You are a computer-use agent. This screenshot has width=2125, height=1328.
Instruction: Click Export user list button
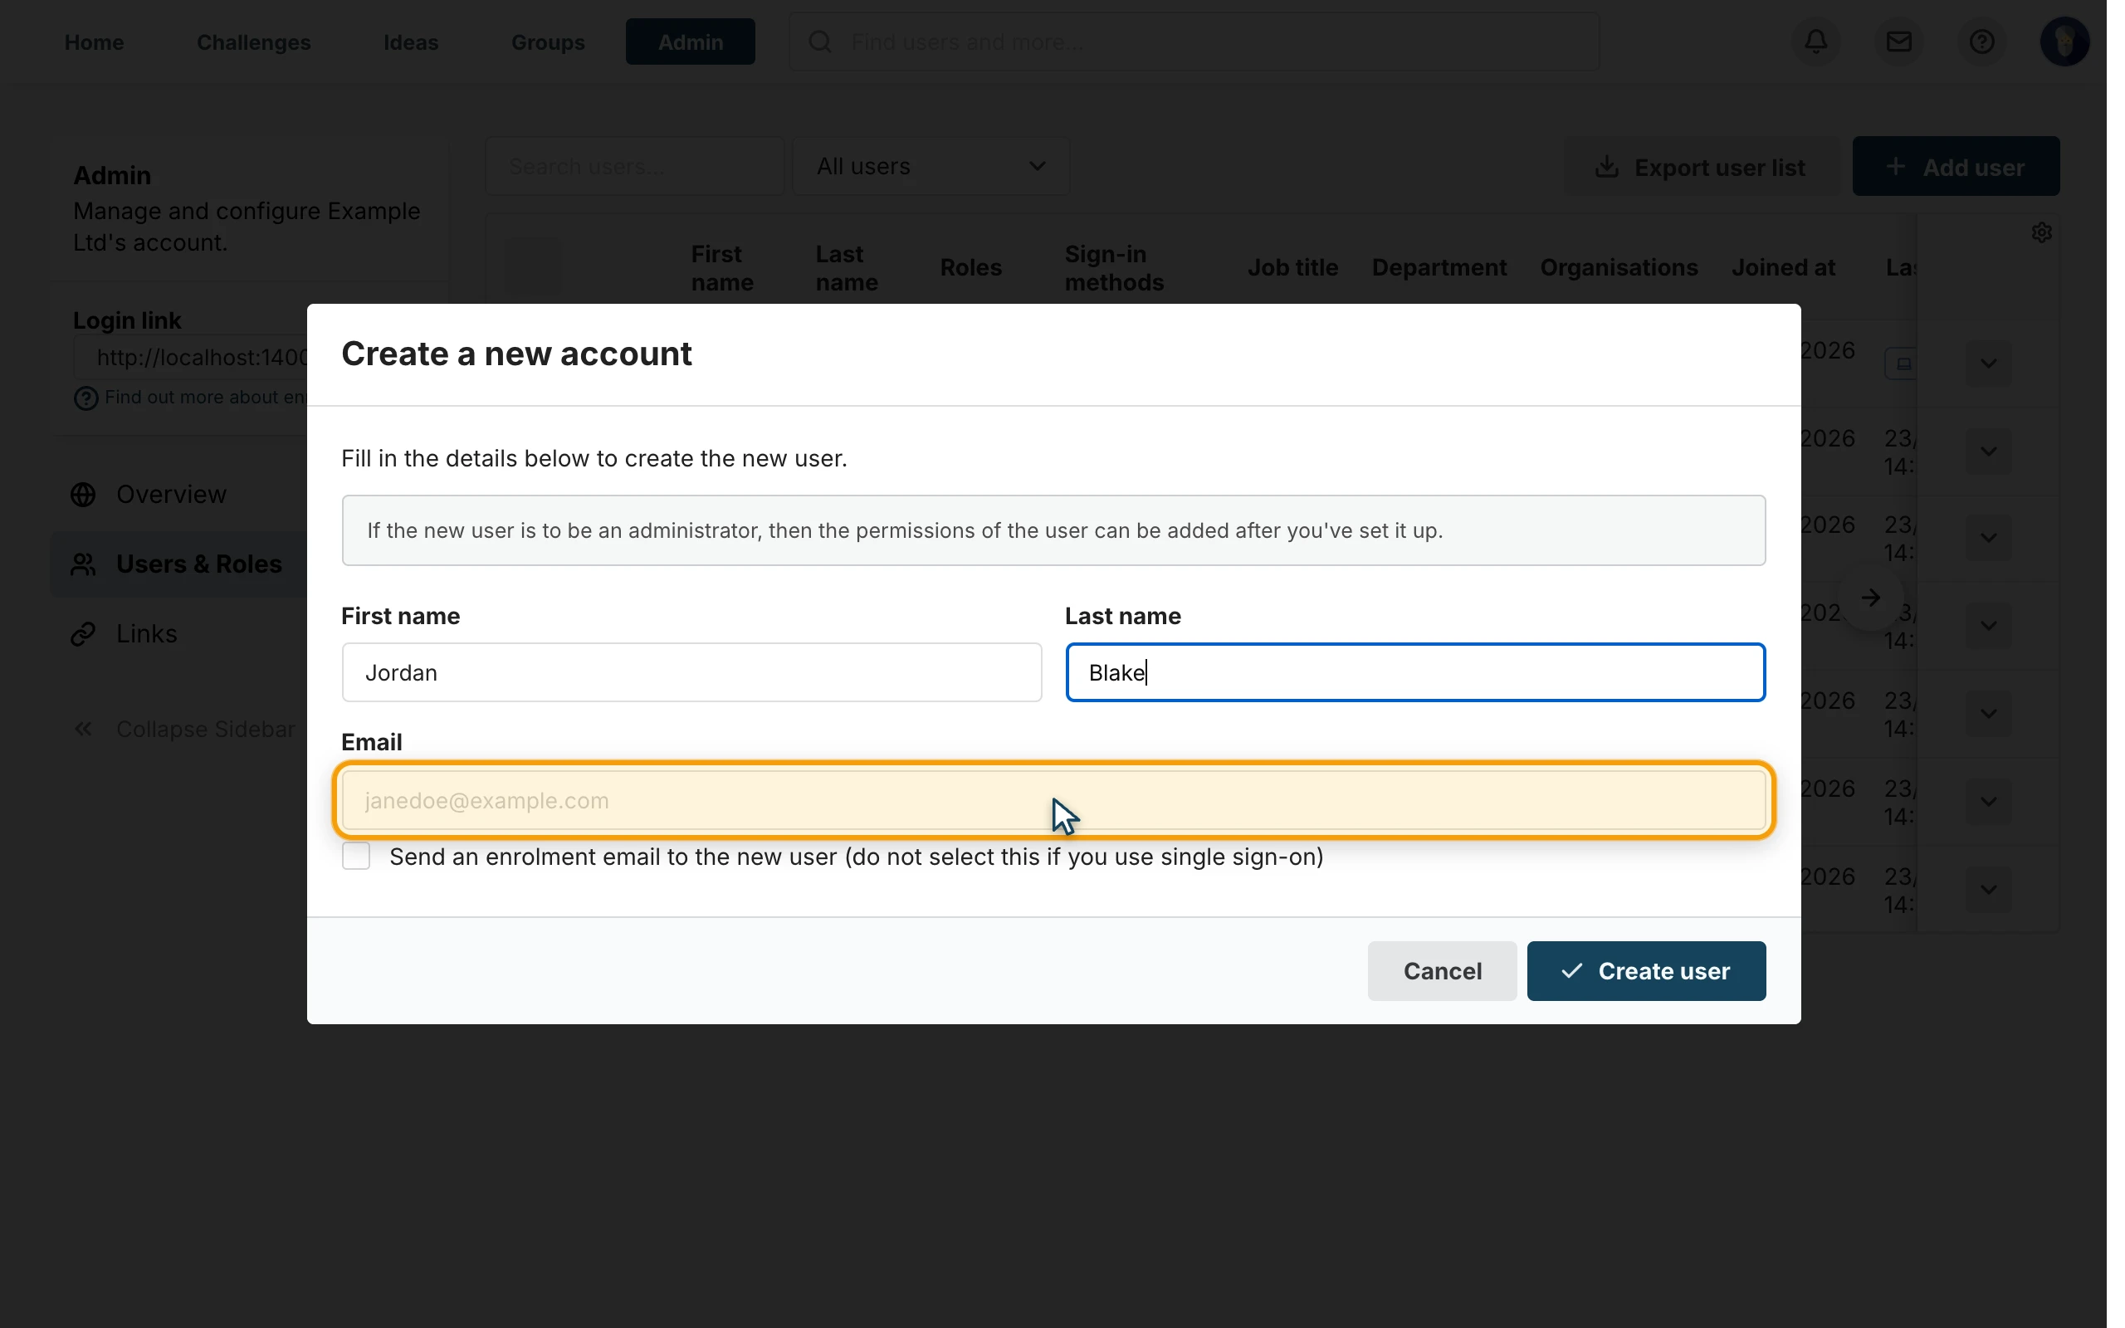(x=1701, y=166)
